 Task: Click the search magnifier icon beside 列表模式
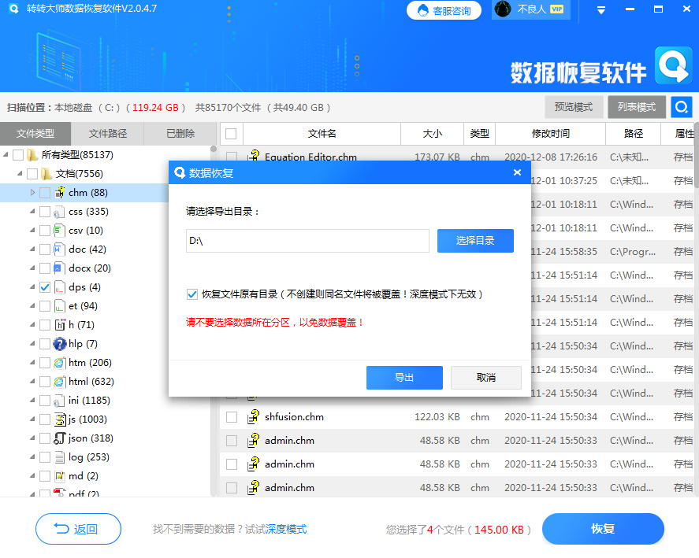pyautogui.click(x=681, y=106)
